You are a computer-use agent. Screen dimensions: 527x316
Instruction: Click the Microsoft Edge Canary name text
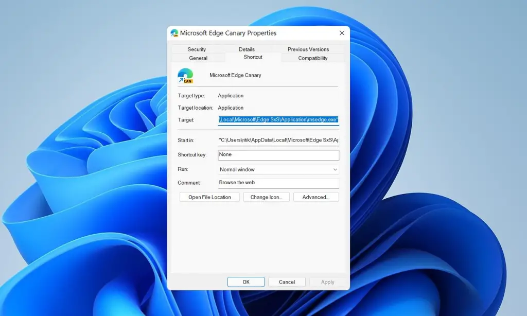point(235,75)
